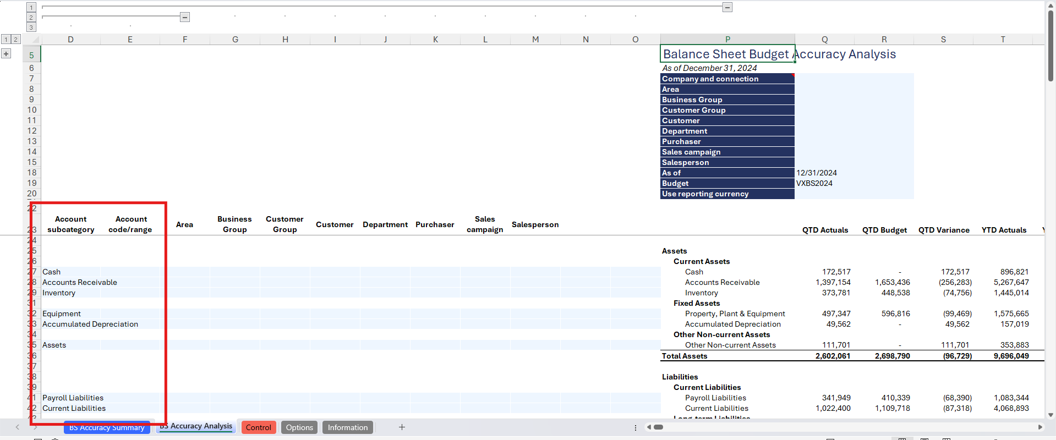Click sheet tab bar three-dot handle
Image resolution: width=1056 pixels, height=440 pixels.
pyautogui.click(x=635, y=427)
